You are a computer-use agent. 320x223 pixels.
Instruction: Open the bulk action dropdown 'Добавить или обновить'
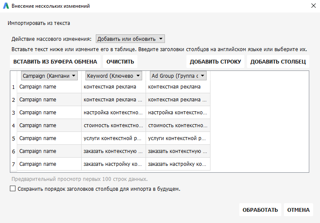tap(130, 39)
